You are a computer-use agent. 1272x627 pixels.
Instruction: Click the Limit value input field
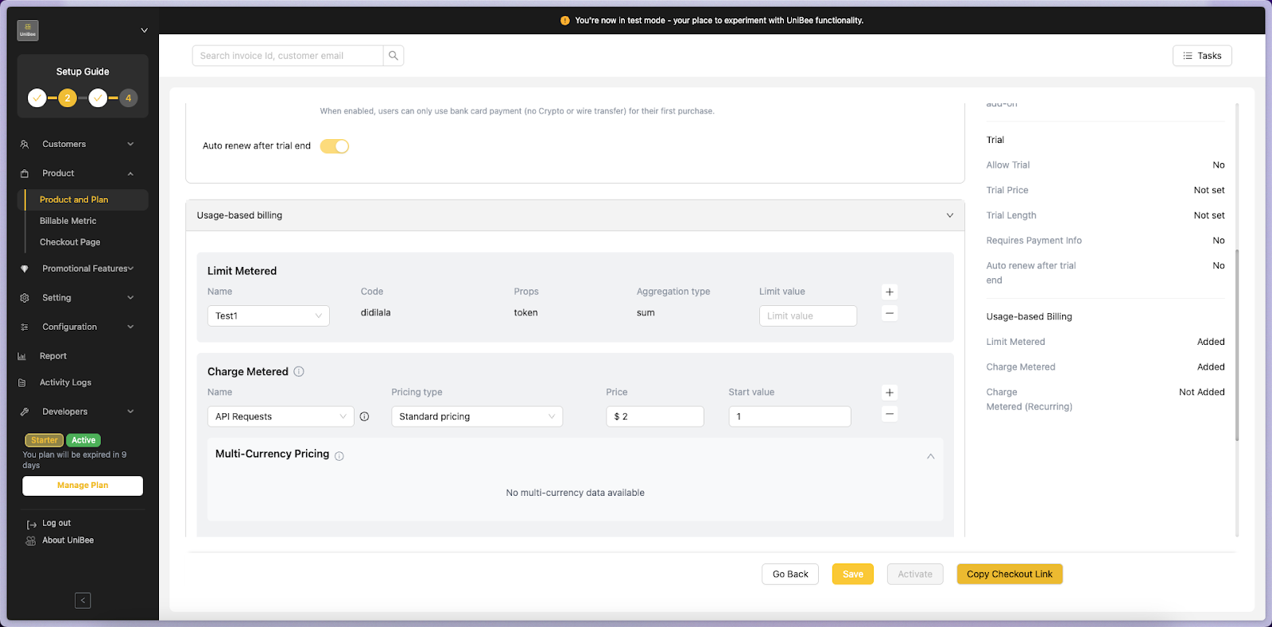point(808,315)
